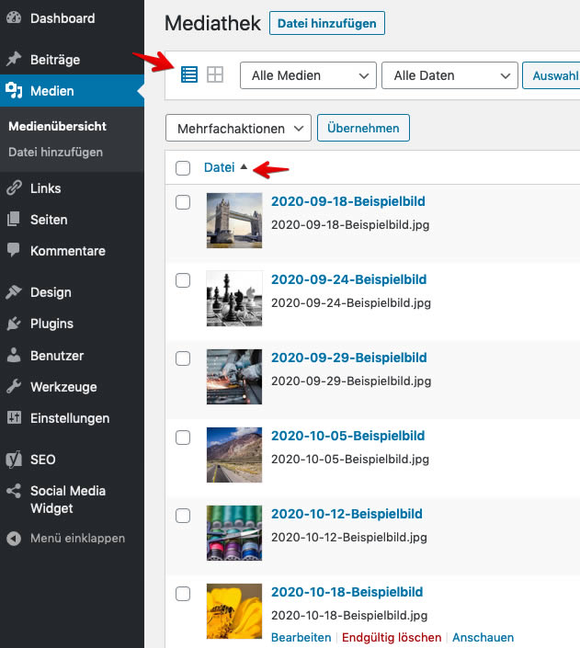Click the Menü einklappen arrow icon
The height and width of the screenshot is (648, 580).
[14, 538]
